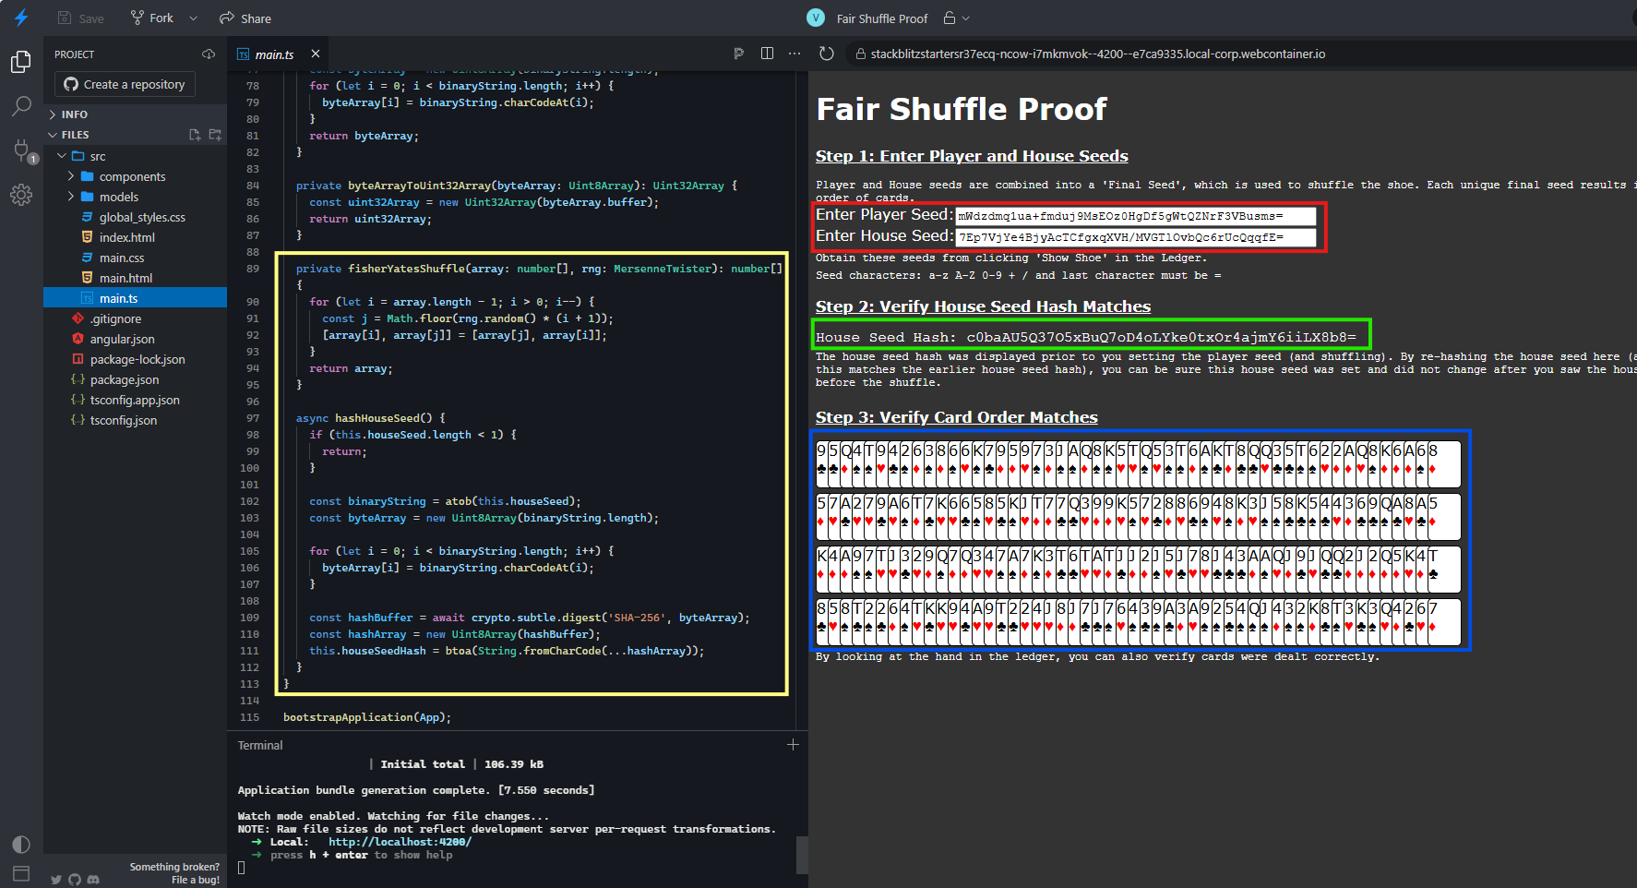This screenshot has width=1637, height=888.
Task: Open the Search panel magnifier icon
Action: coord(21,106)
